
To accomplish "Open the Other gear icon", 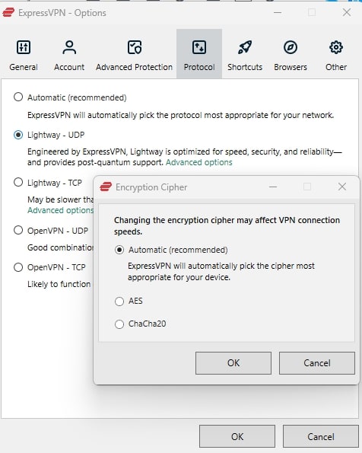I will point(336,47).
